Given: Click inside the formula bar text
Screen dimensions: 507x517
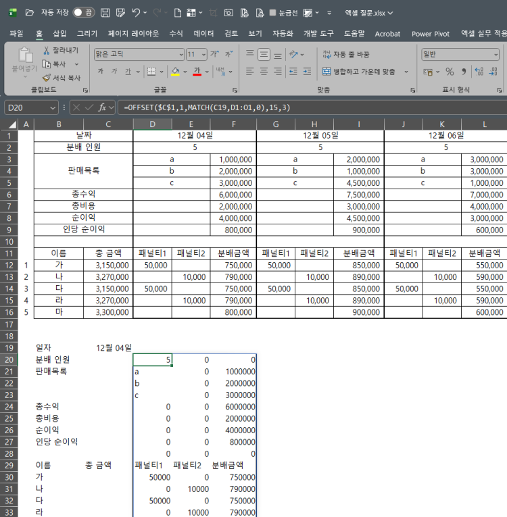Looking at the screenshot, I should [270, 107].
